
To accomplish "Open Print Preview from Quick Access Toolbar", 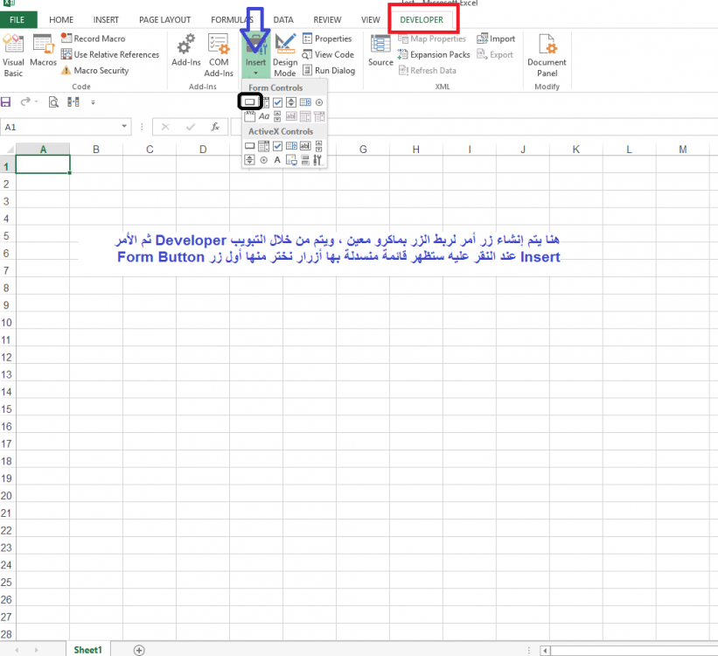I will 53,101.
